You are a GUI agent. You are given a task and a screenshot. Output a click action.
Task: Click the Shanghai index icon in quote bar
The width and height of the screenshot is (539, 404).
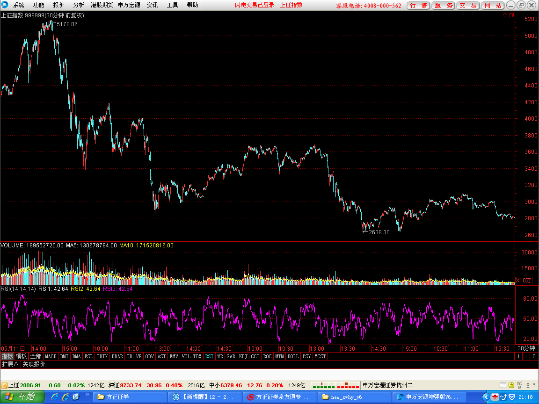tap(4, 385)
